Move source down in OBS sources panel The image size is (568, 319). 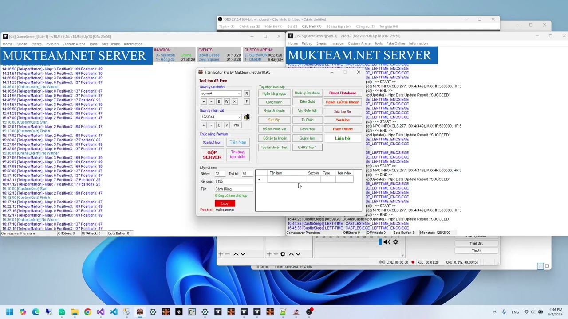click(298, 254)
